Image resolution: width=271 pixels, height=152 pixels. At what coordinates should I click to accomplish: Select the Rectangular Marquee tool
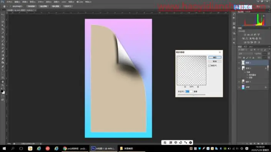pyautogui.click(x=3, y=18)
